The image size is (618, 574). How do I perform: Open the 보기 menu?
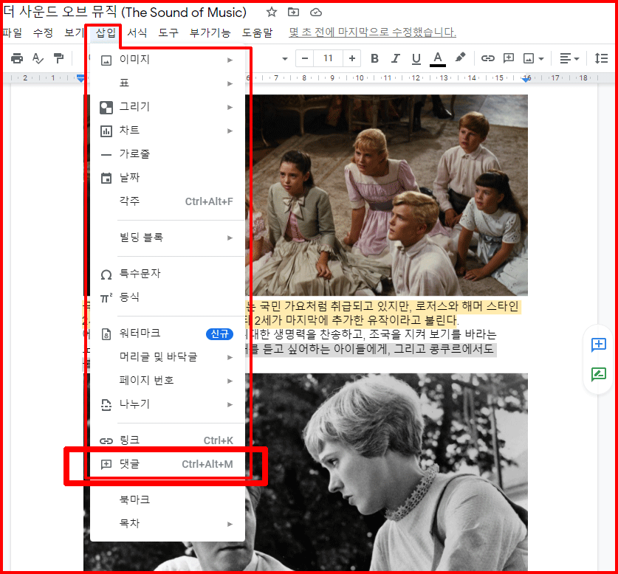(x=74, y=32)
